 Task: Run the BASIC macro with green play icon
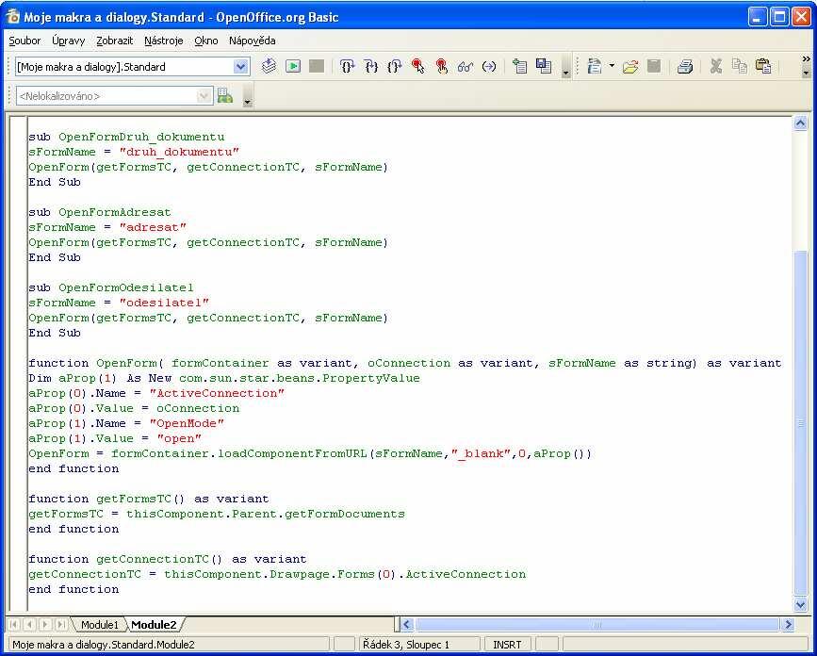point(293,66)
